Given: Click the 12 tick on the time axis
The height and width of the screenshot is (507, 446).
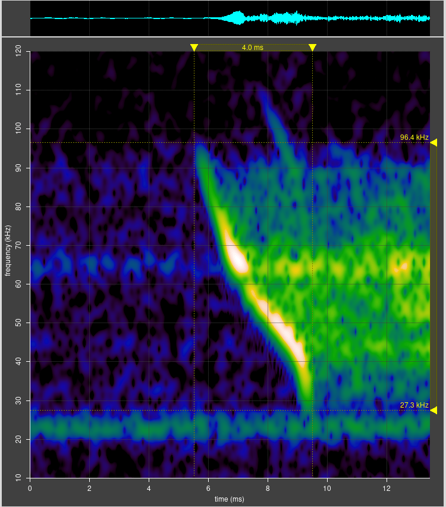Looking at the screenshot, I should click(387, 488).
